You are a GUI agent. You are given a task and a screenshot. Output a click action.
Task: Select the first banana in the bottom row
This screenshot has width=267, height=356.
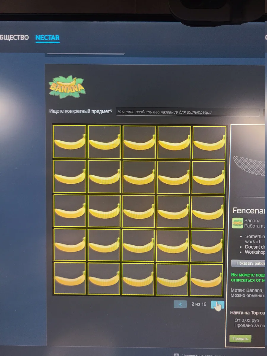tap(70, 278)
